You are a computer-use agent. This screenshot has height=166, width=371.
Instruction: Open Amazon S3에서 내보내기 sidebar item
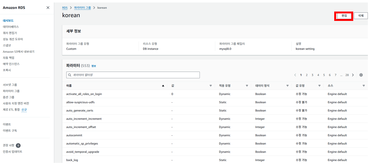click(18, 51)
